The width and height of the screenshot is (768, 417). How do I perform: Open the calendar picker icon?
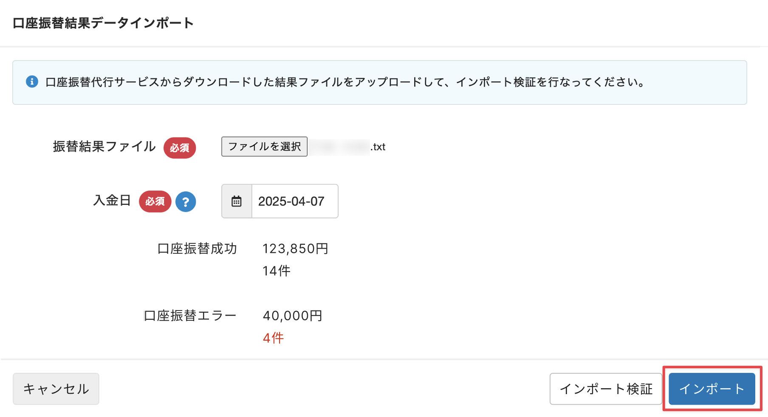[x=237, y=201]
